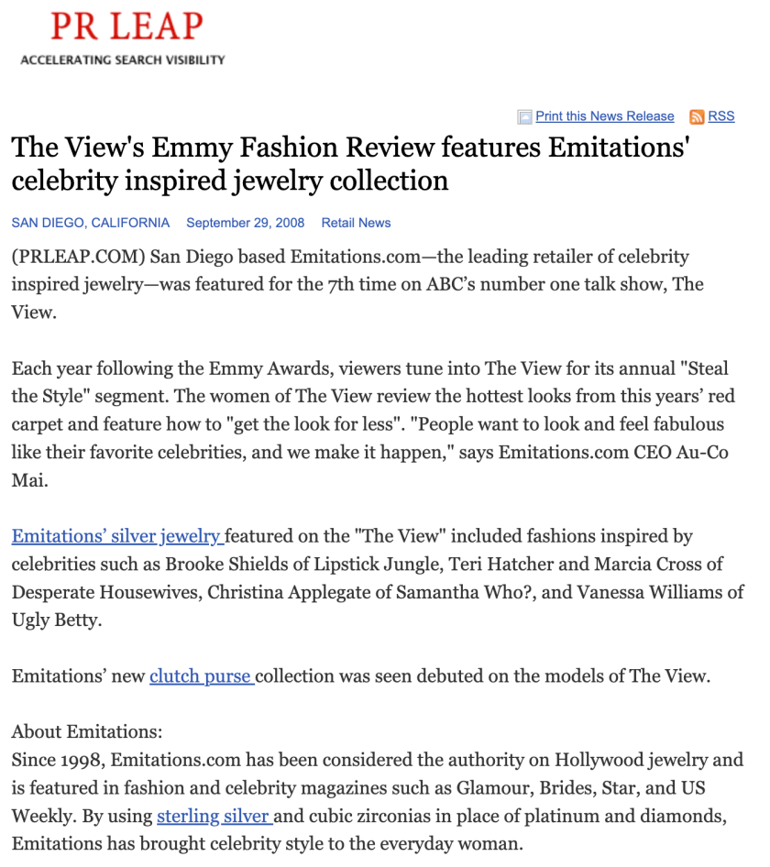Click the Accelerating Search Visibility tagline
The image size is (770, 867).
pyautogui.click(x=122, y=60)
